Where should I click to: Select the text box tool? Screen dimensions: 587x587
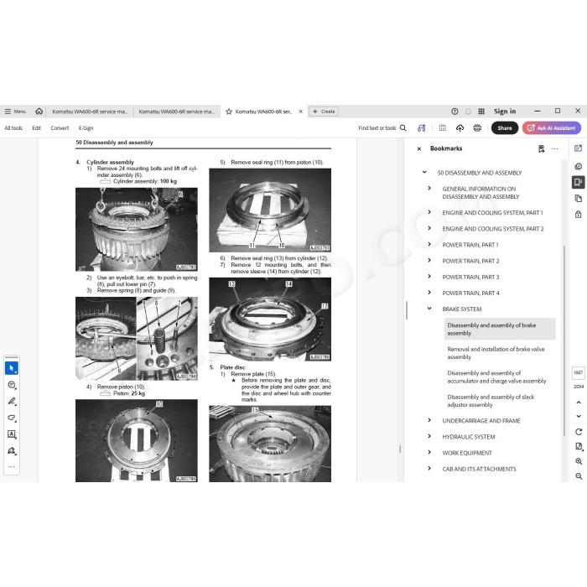tap(12, 434)
